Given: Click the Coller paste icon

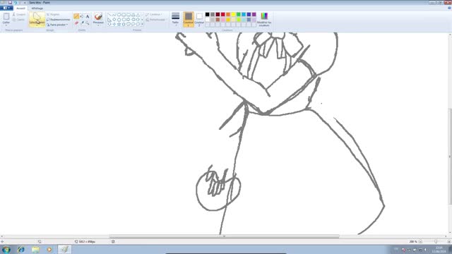Looking at the screenshot, I should point(6,16).
